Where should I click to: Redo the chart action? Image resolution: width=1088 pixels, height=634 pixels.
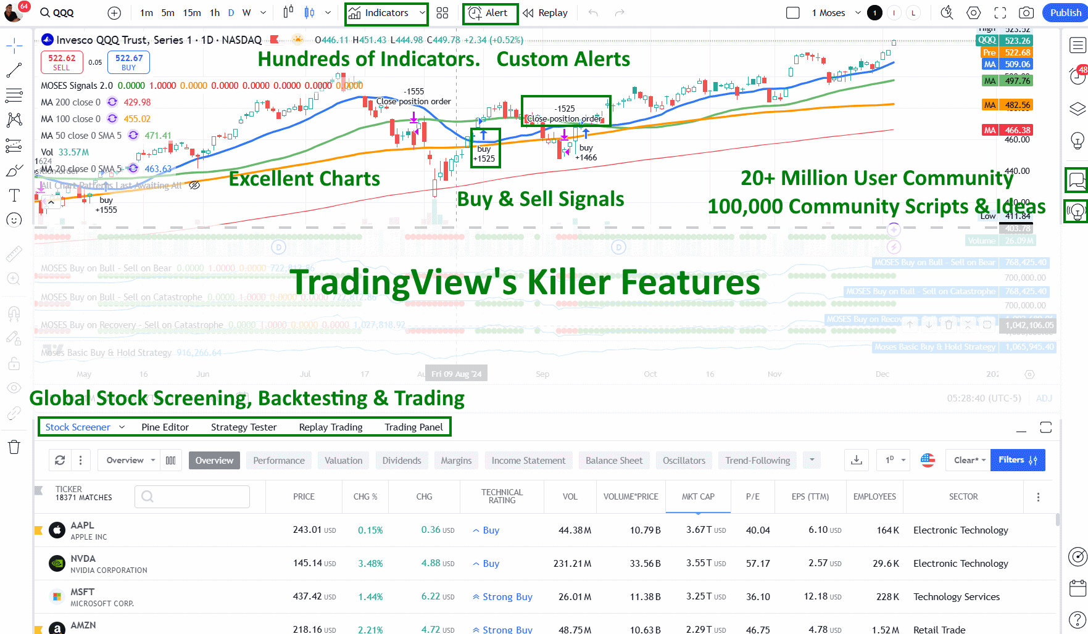tap(620, 13)
